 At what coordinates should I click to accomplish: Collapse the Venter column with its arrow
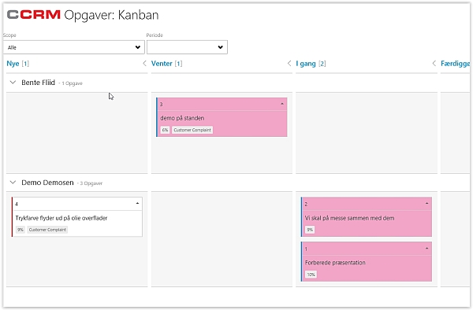coord(289,63)
